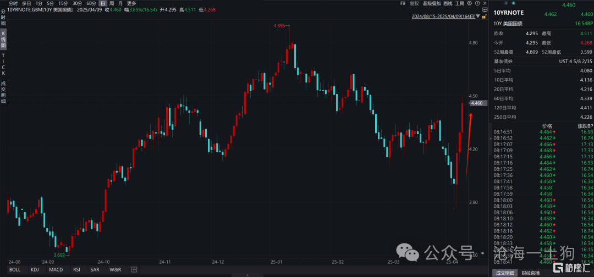Click the 60日平均 row
Screen dimensions: 594x277
click(542, 98)
